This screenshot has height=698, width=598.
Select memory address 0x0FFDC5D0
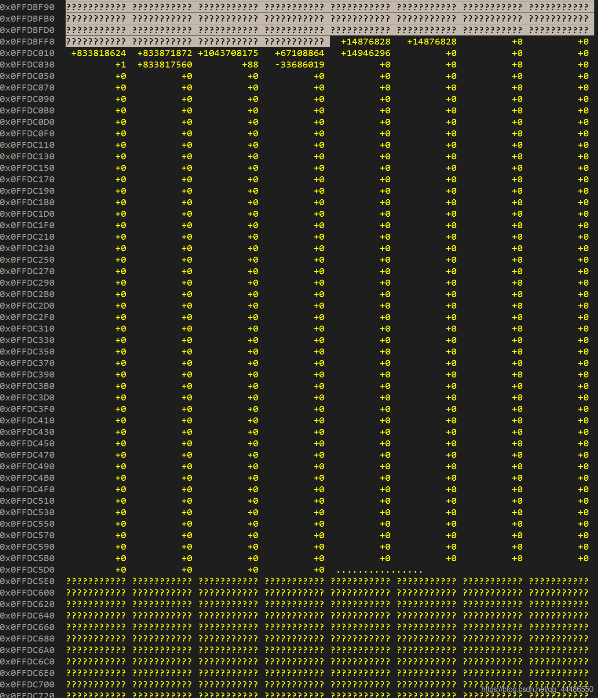tap(27, 570)
